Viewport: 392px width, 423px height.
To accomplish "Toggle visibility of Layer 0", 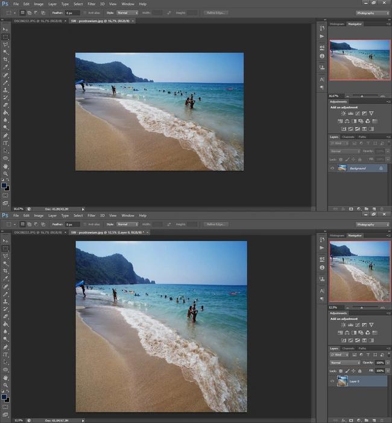I will pos(332,381).
